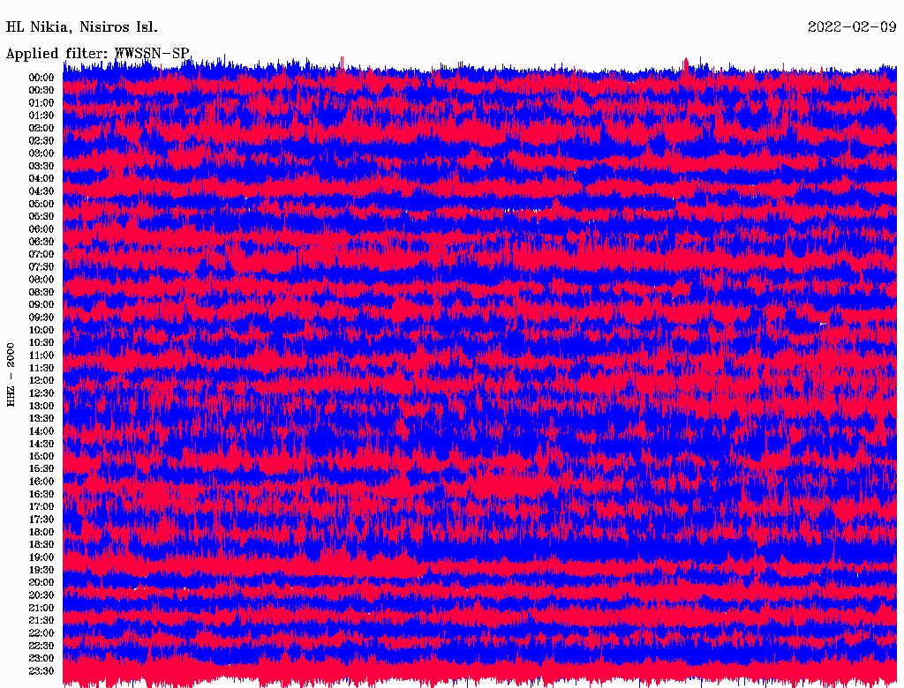Click the vertical HHZ - 2000 axis label
This screenshot has height=688, width=904.
click(x=11, y=375)
